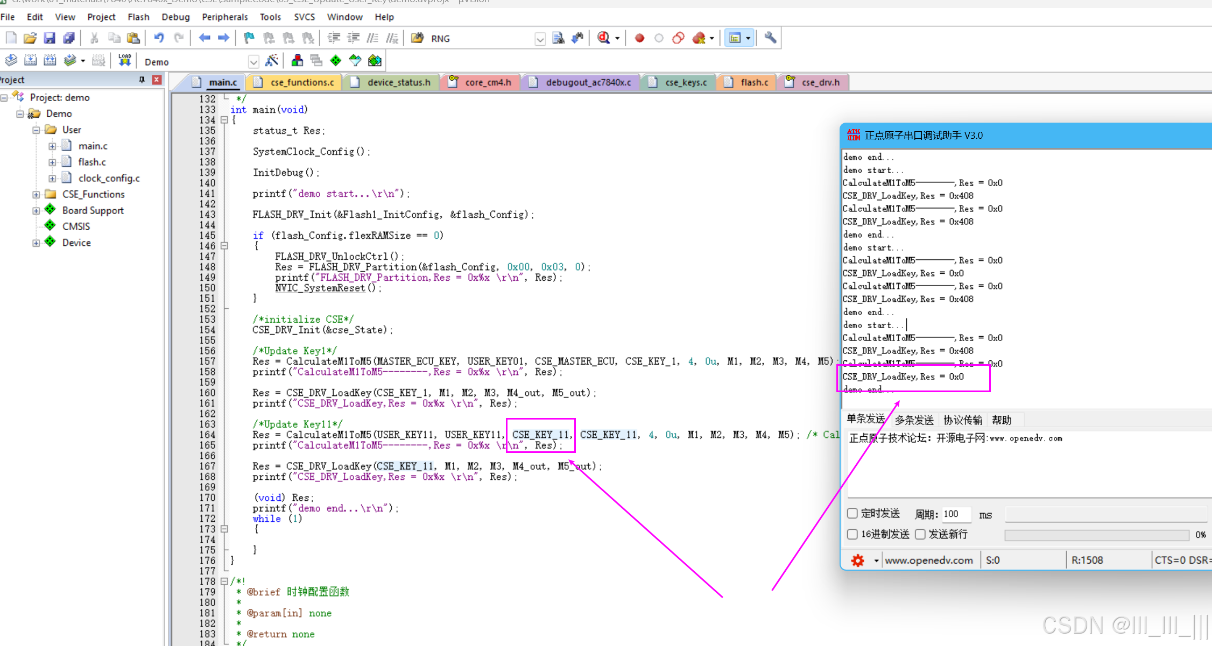This screenshot has height=646, width=1212.
Task: Enable the 定时发送 checkbox
Action: click(852, 513)
